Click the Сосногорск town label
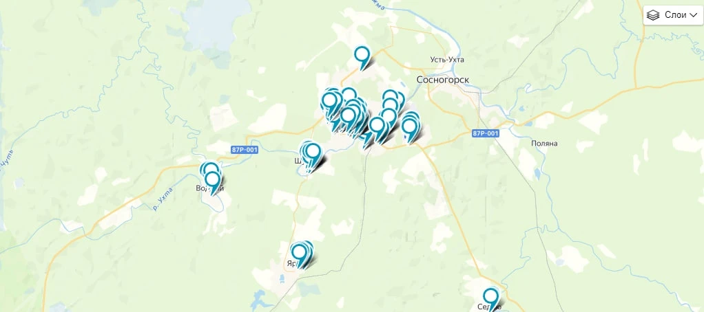Viewport: 704px width, 312px height. pos(443,80)
